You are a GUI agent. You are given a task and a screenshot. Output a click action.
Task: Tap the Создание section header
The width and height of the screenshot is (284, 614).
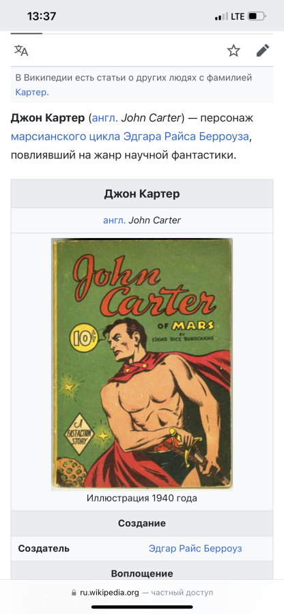[142, 523]
